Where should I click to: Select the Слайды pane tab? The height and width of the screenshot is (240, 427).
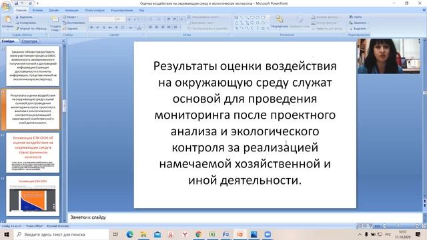coord(8,41)
